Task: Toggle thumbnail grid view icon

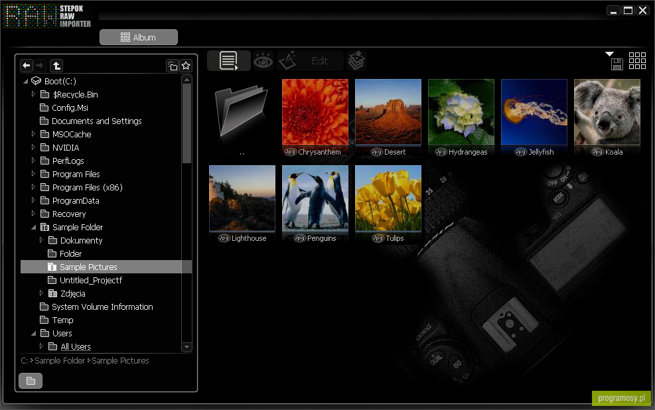Action: (637, 61)
